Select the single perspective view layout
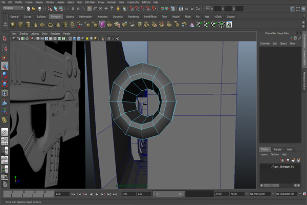Image resolution: width=307 pixels, height=205 pixels. coord(5,132)
